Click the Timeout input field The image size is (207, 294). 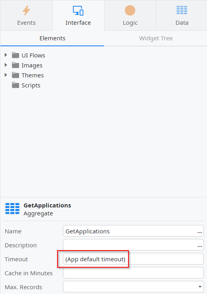pyautogui.click(x=133, y=259)
